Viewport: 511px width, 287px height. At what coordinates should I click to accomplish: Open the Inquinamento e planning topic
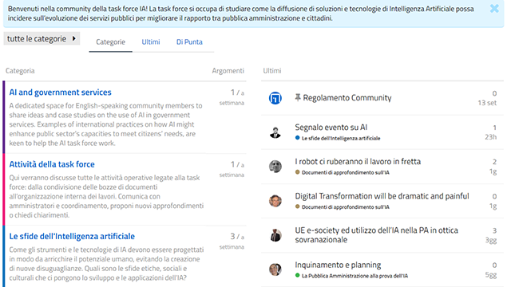pos(338,265)
